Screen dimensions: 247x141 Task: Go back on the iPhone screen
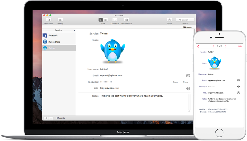click(x=198, y=46)
